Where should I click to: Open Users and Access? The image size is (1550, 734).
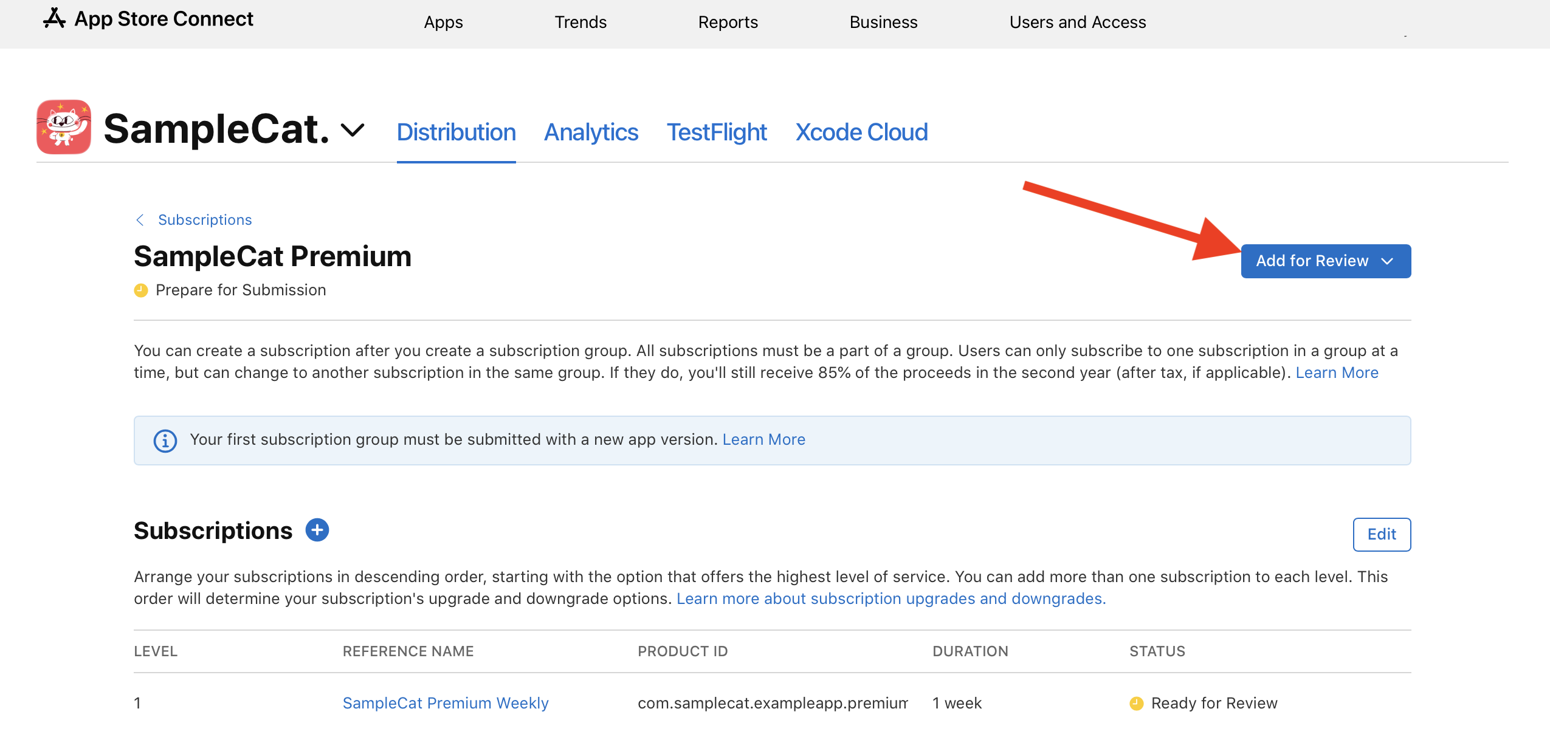[x=1077, y=22]
